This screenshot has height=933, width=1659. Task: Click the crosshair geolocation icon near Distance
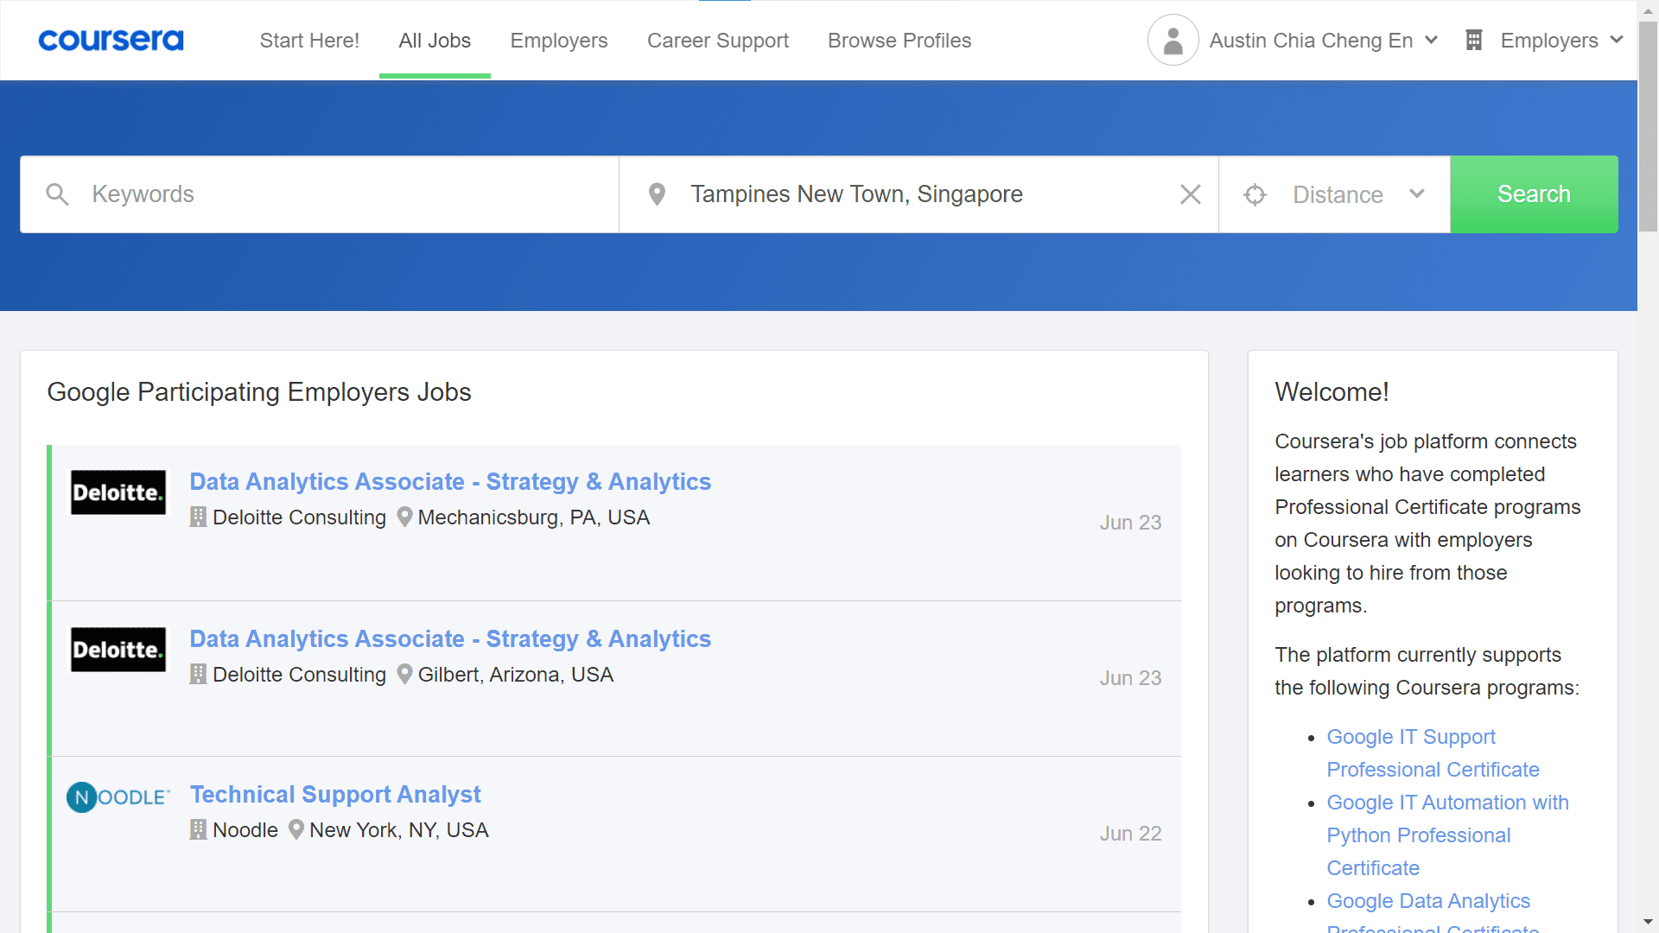[1255, 194]
